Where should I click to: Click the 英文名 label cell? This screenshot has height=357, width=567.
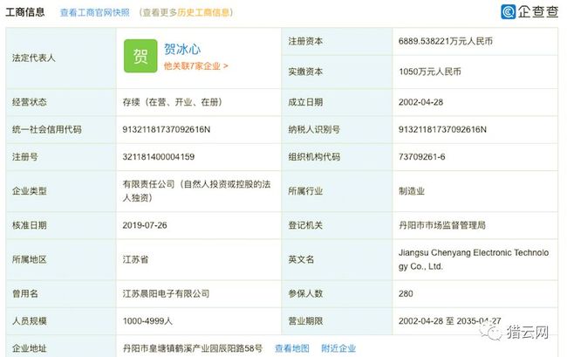337,259
